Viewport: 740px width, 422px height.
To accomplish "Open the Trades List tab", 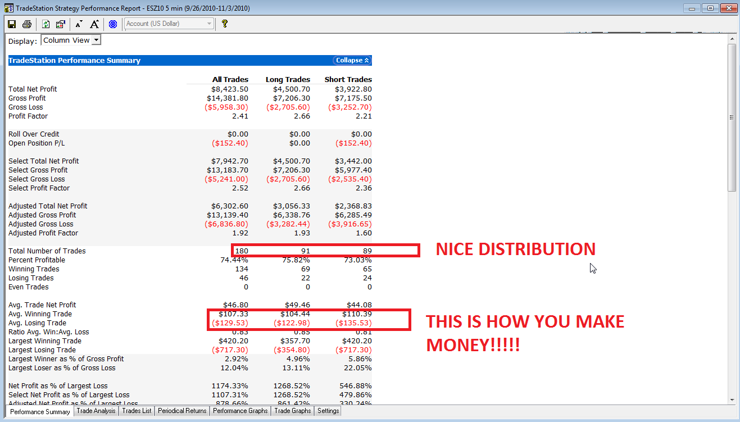I will pyautogui.click(x=137, y=411).
